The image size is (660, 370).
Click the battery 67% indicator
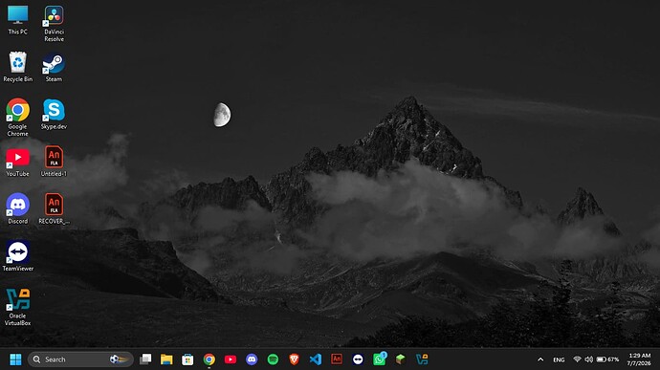pyautogui.click(x=607, y=359)
